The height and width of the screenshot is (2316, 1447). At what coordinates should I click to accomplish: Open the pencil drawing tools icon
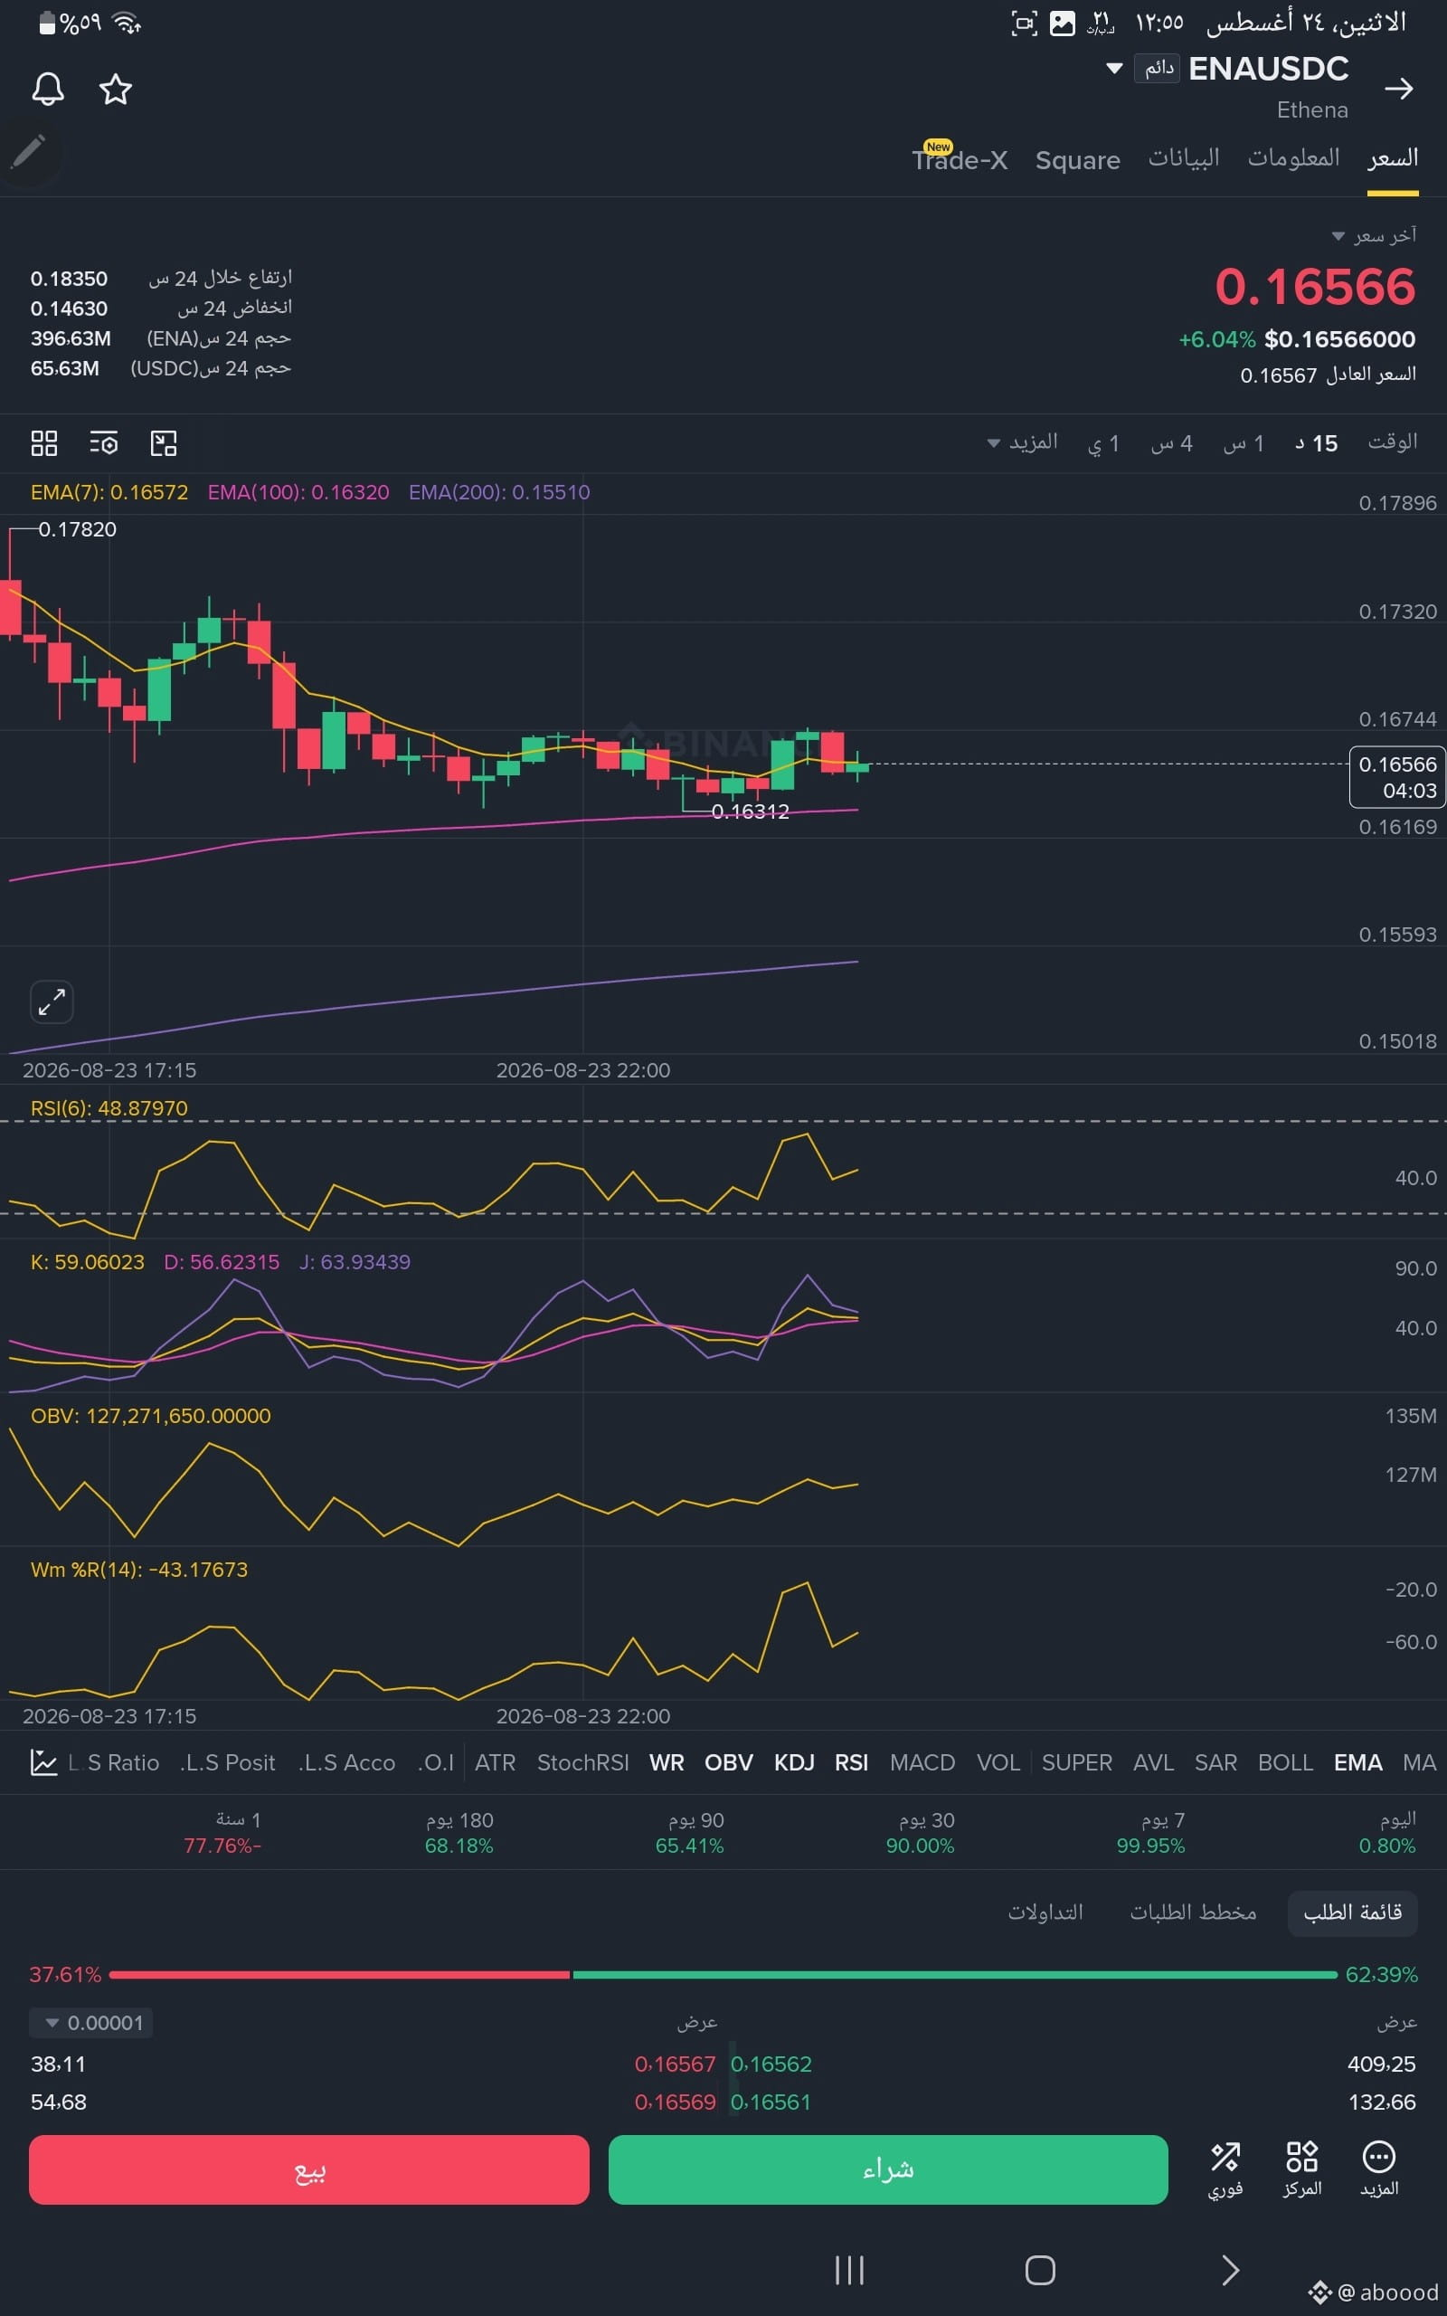pos(28,151)
